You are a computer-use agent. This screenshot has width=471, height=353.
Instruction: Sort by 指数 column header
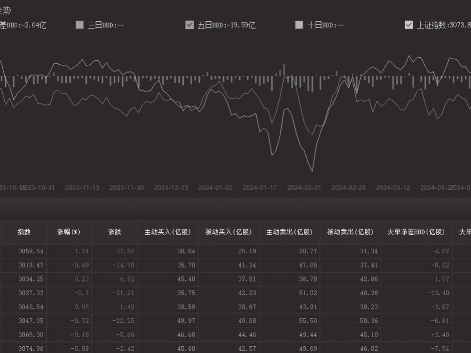(x=24, y=232)
